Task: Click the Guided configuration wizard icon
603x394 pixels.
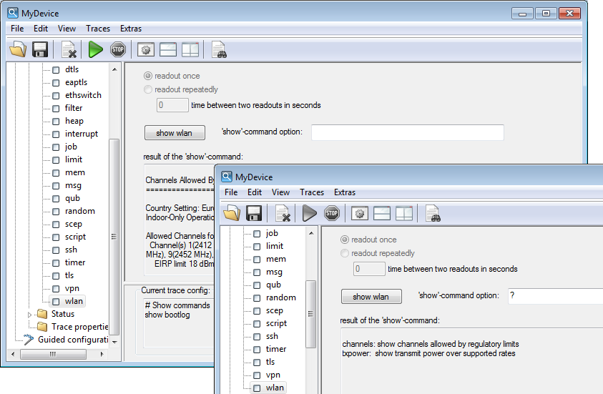Action: (28, 340)
